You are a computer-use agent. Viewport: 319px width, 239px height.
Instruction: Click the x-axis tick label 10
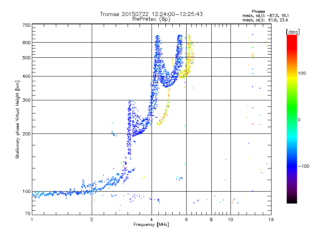(x=230, y=219)
